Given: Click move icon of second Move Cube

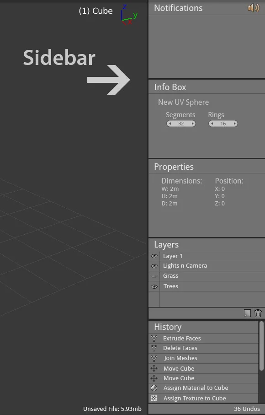Looking at the screenshot, I should [x=154, y=378].
